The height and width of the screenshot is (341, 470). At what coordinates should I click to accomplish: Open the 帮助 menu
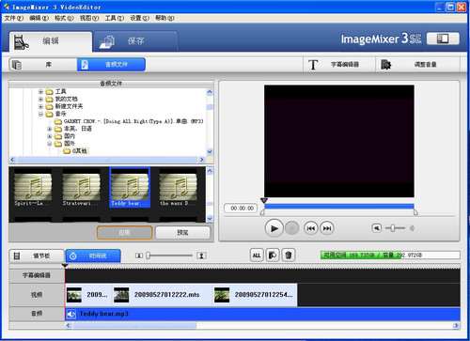(x=164, y=18)
